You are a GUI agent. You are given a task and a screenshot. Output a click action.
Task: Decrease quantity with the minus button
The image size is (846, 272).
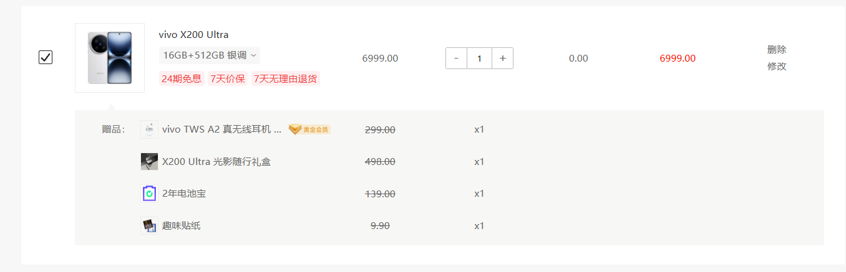[457, 59]
